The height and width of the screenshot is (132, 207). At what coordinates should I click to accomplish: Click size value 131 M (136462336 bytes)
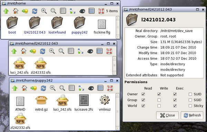pyautogui.click(x=181, y=42)
